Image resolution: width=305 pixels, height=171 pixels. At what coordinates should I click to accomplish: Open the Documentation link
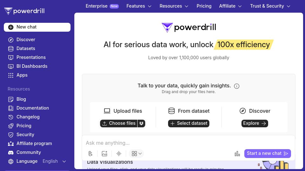pos(33,108)
